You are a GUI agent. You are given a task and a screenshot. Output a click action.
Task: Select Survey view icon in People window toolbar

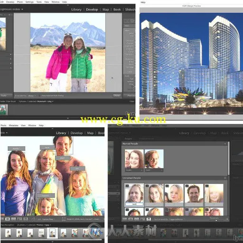coord(142,219)
